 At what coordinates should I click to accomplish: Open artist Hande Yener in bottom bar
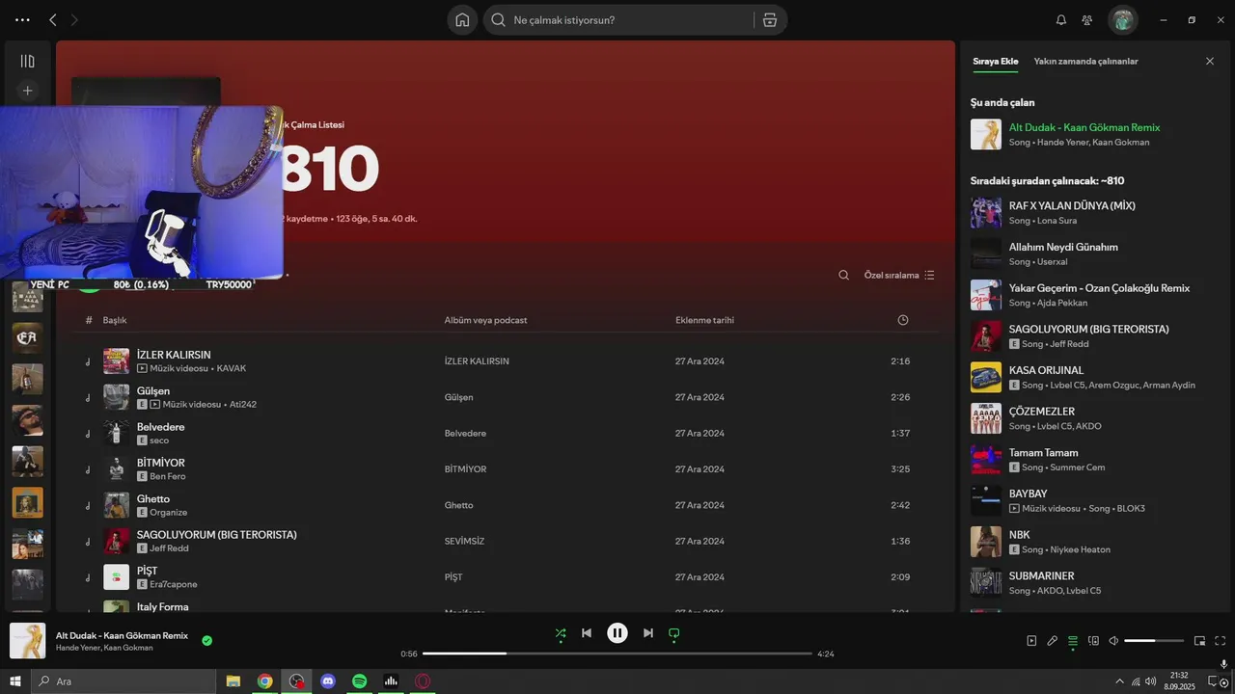(77, 648)
